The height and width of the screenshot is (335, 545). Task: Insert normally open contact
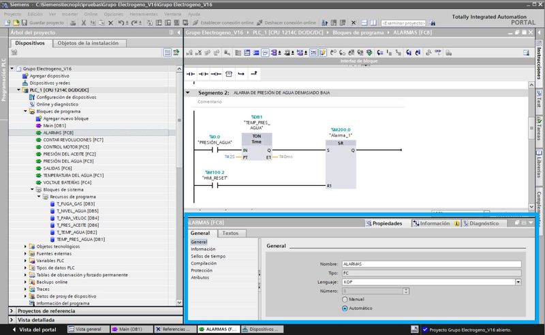click(x=191, y=74)
